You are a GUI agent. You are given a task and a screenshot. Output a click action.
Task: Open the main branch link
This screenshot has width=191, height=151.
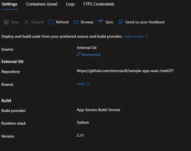tap(81, 84)
